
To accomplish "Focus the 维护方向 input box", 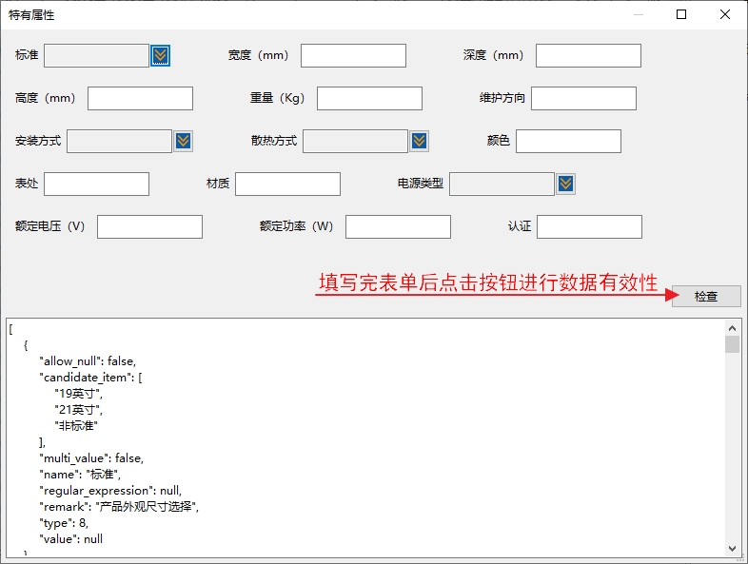I will pos(582,99).
